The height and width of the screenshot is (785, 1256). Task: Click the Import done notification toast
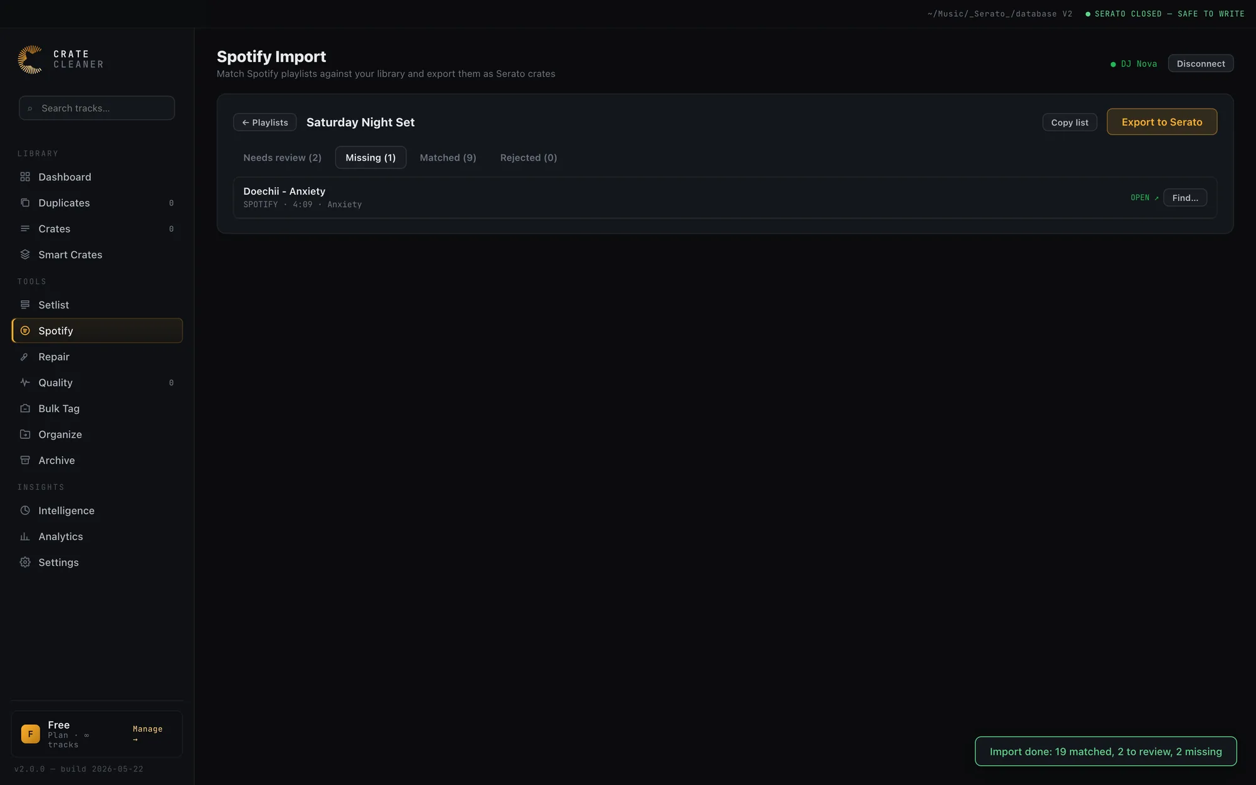coord(1105,751)
